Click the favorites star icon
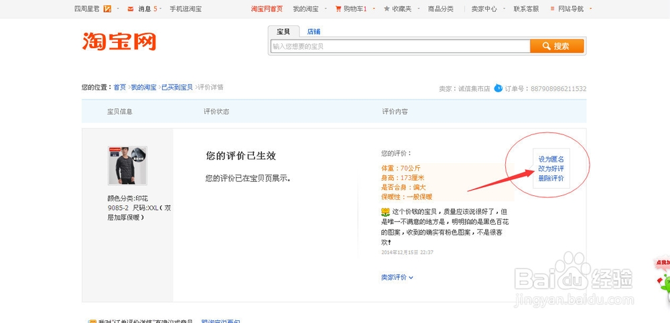 pos(387,9)
